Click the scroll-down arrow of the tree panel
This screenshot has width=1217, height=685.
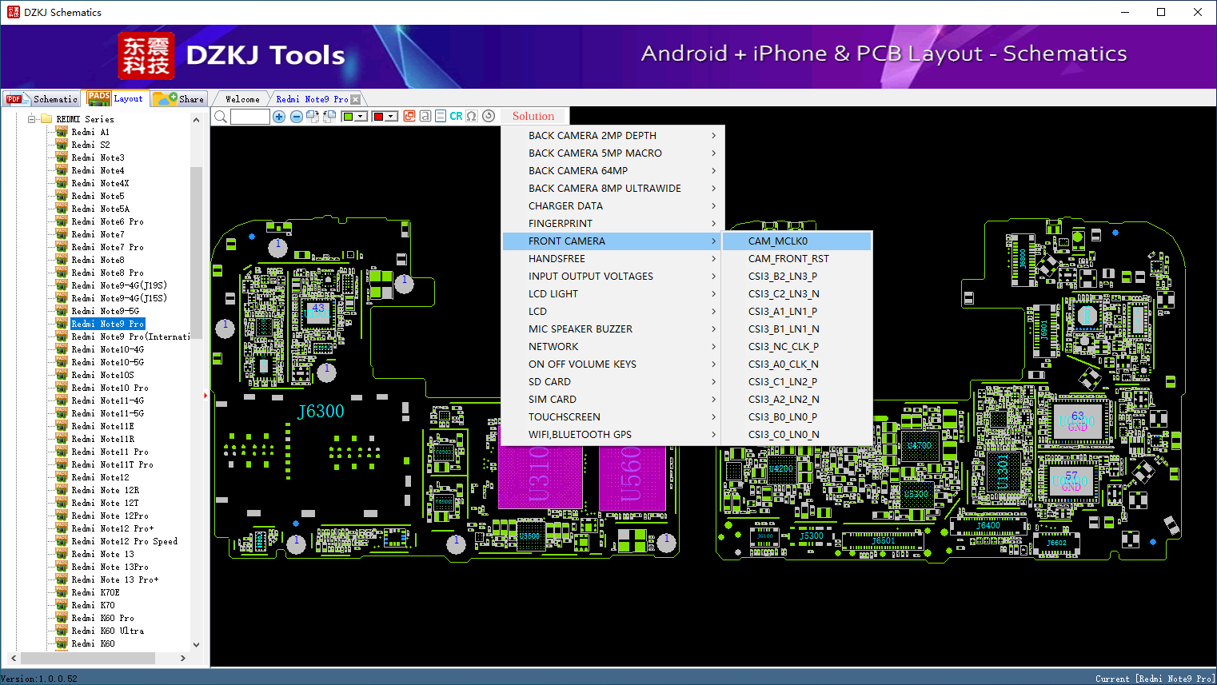(197, 644)
